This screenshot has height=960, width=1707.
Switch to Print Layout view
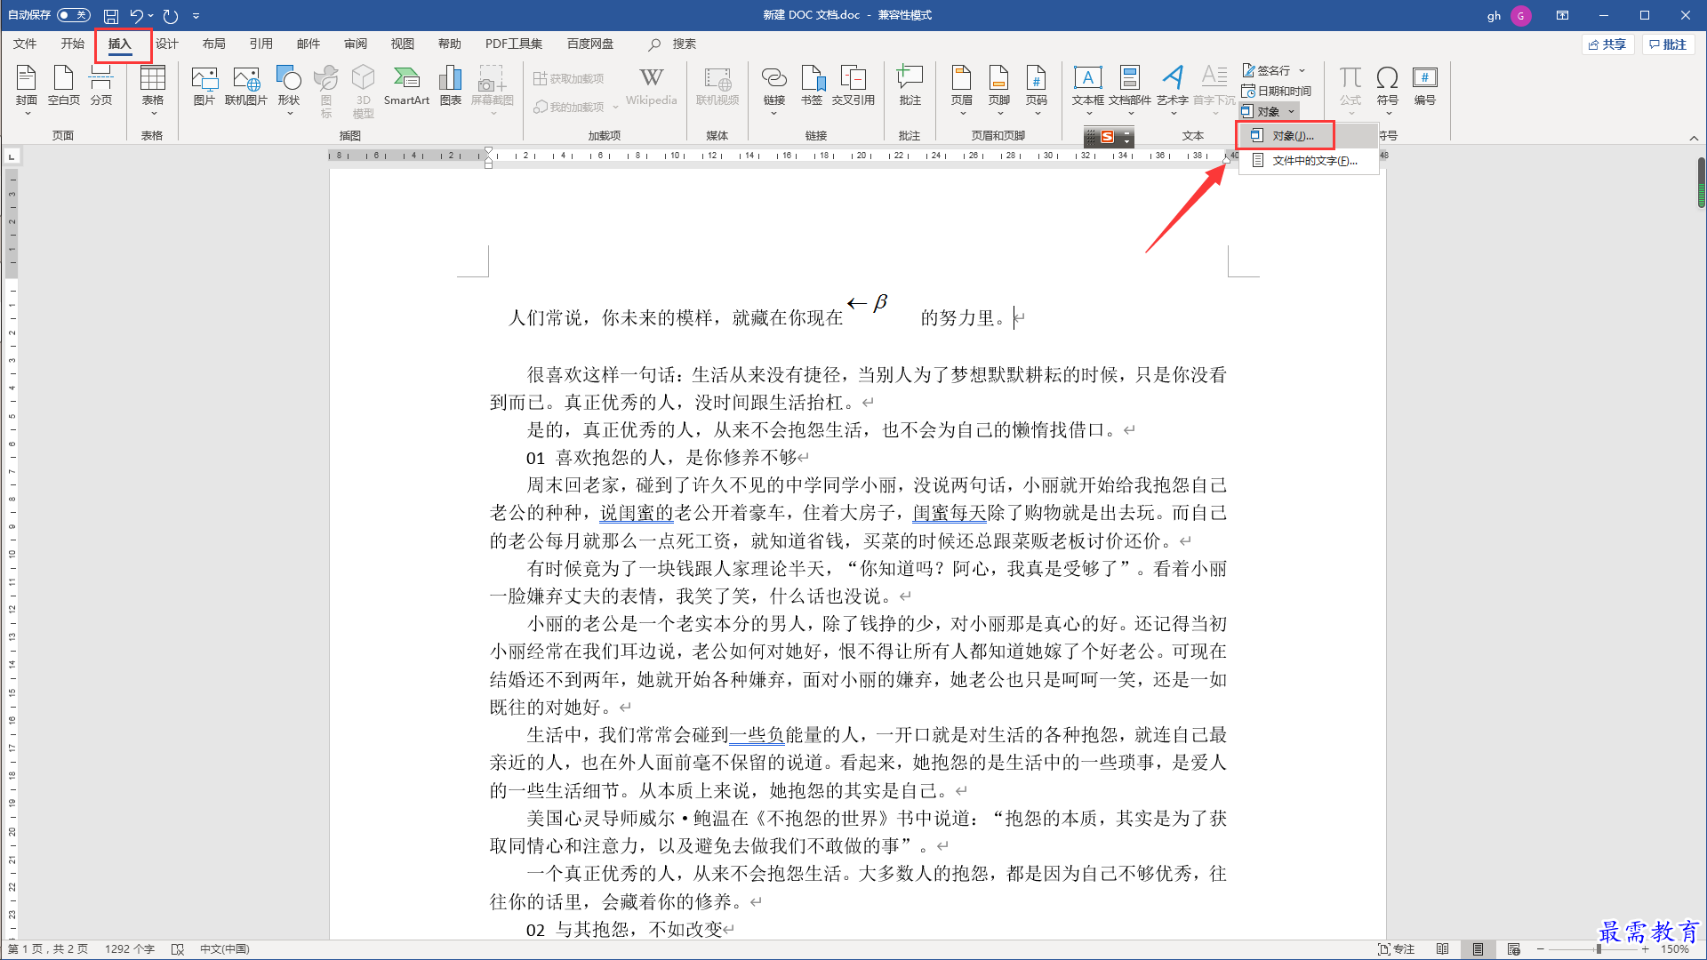tap(1478, 949)
